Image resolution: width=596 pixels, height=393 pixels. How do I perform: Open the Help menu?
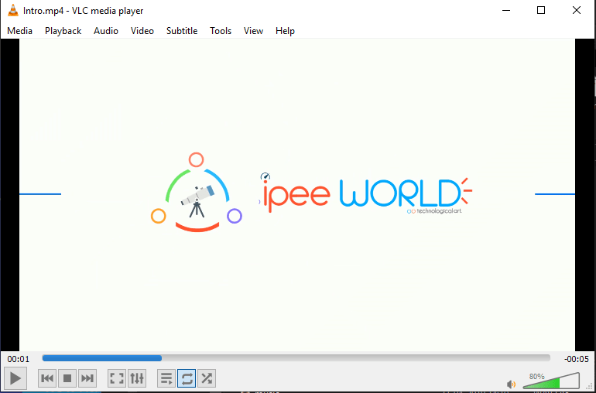coord(285,31)
